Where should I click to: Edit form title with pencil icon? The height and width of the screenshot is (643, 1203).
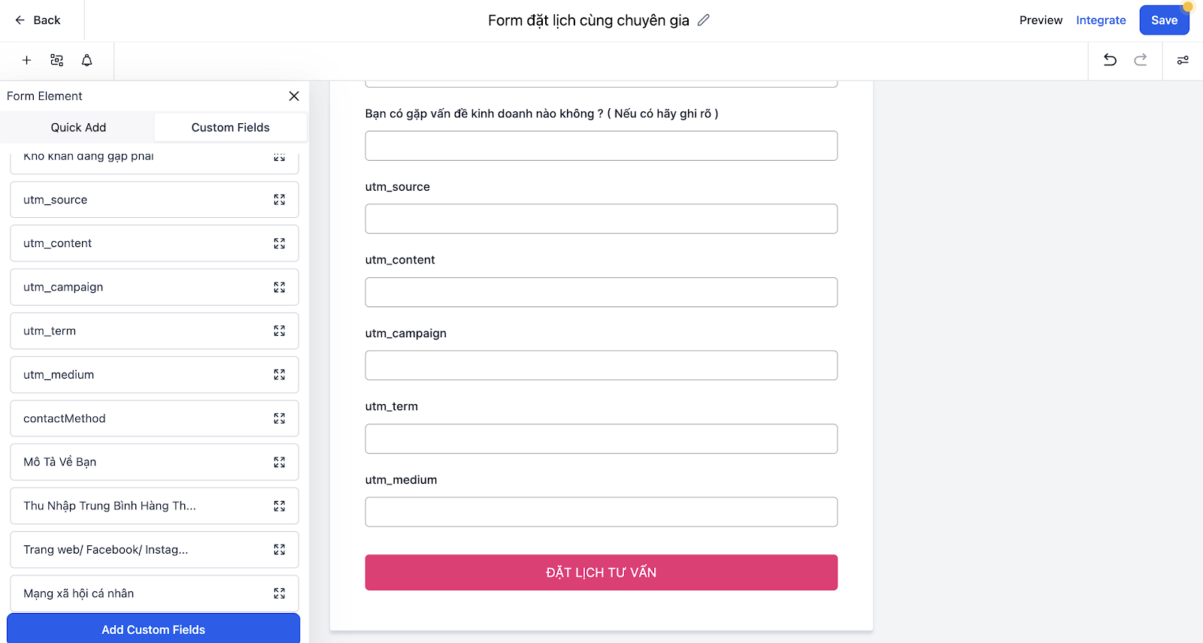tap(704, 20)
